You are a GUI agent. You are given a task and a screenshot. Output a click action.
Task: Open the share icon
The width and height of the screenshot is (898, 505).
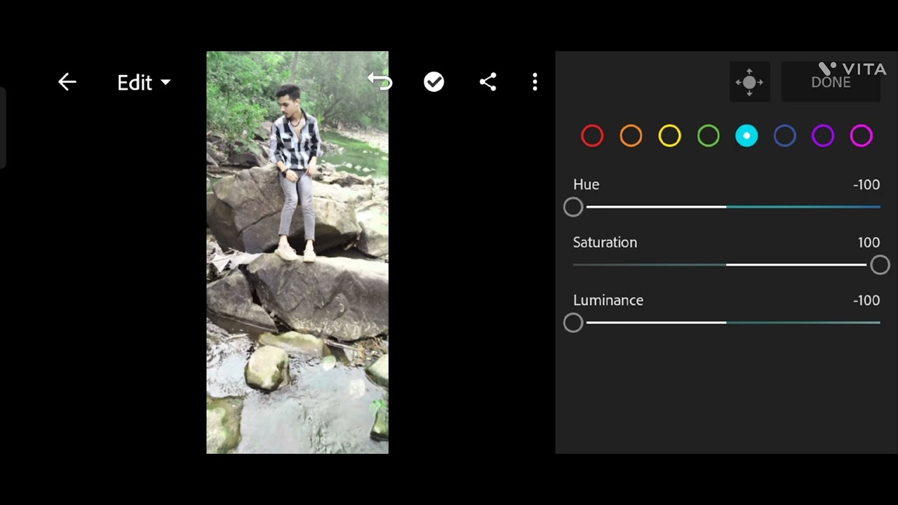tap(488, 82)
